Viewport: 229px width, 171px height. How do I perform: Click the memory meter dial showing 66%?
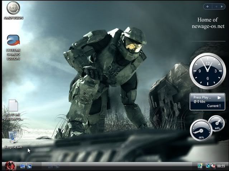217,123
